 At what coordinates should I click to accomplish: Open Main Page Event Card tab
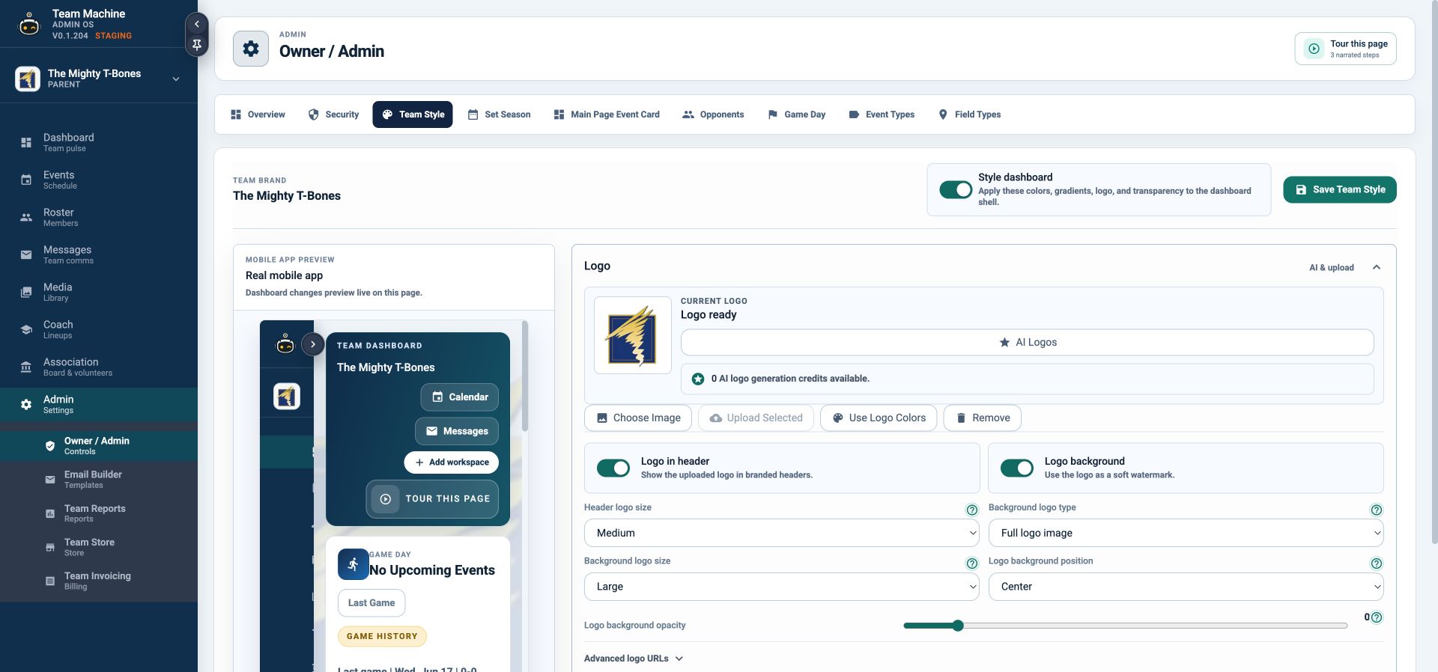click(607, 114)
